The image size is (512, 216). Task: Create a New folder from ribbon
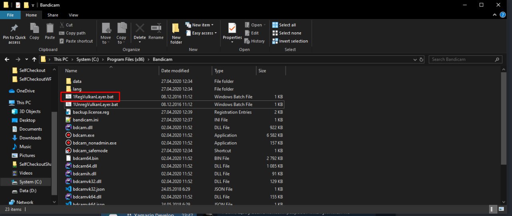pos(176,33)
